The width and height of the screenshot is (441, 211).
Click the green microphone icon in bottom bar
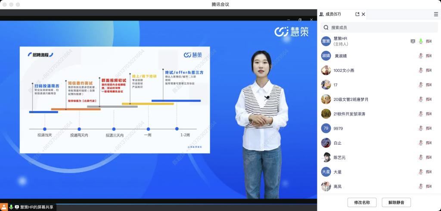click(11, 207)
